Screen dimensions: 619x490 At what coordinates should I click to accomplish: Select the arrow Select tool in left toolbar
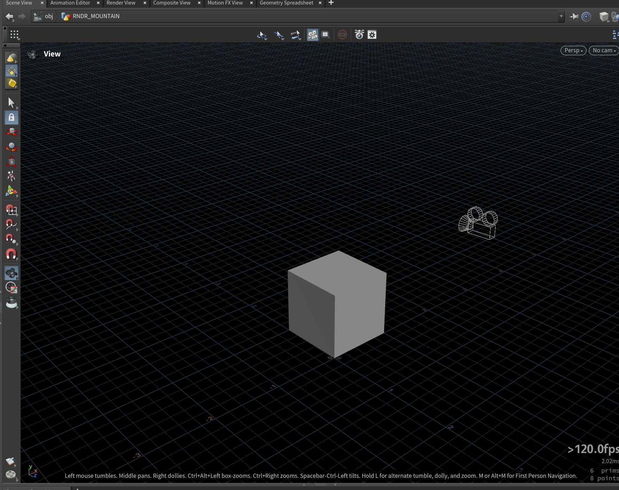[x=11, y=103]
